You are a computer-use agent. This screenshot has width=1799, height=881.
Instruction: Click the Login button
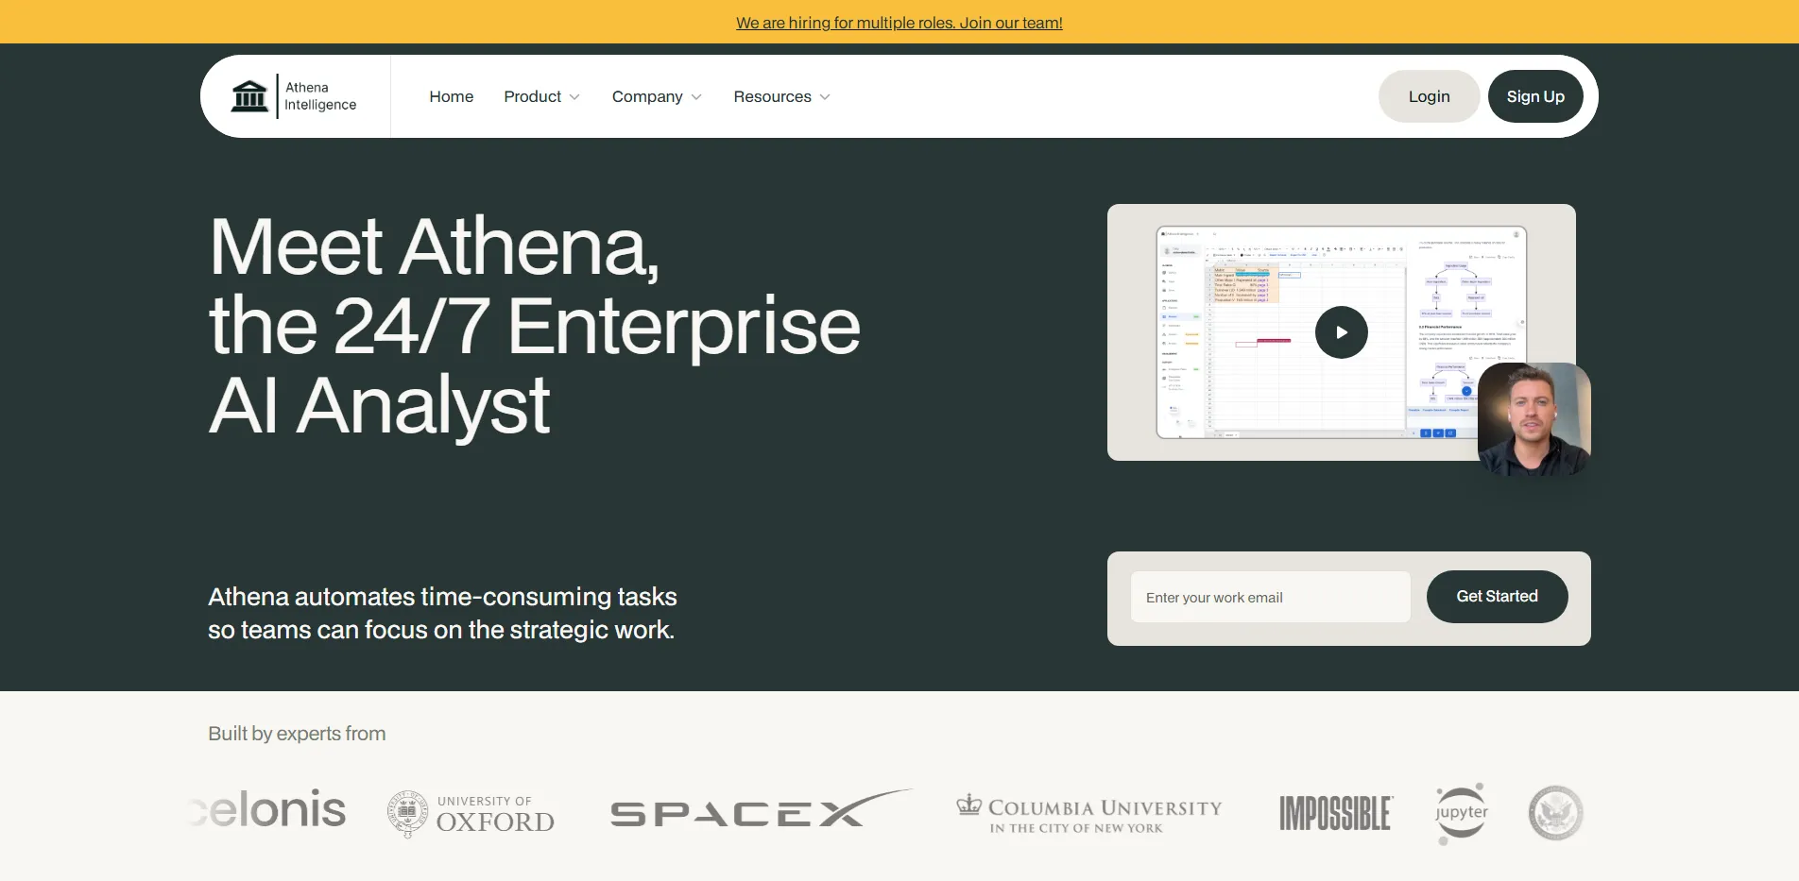click(1429, 95)
